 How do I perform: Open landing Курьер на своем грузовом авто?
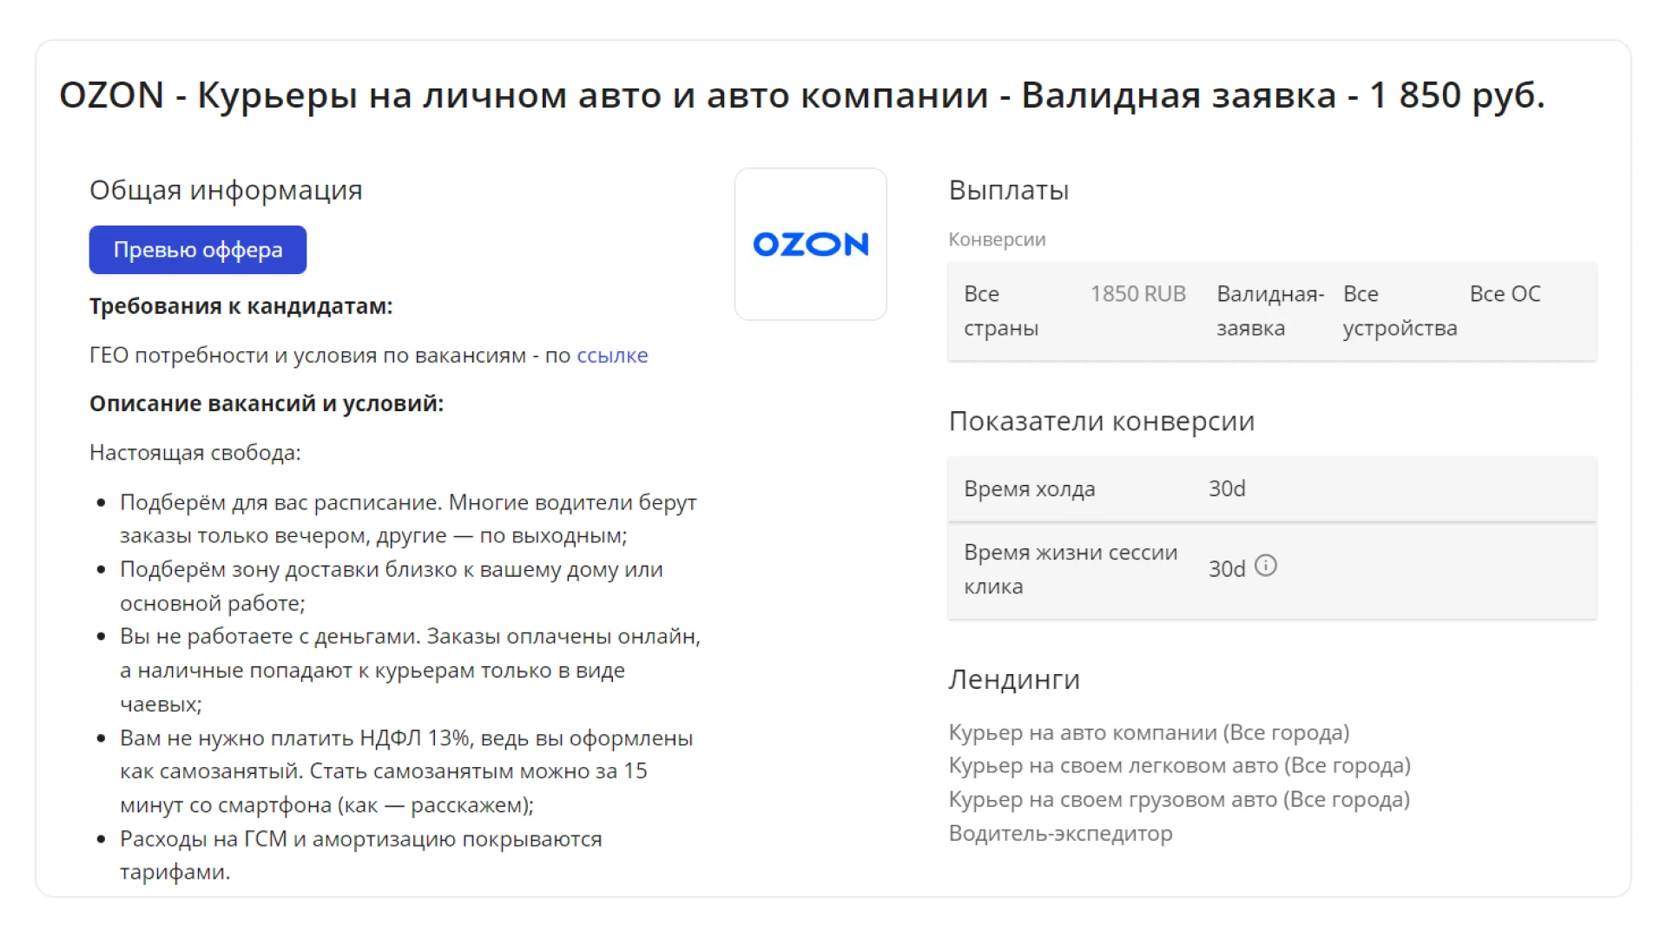(1179, 799)
